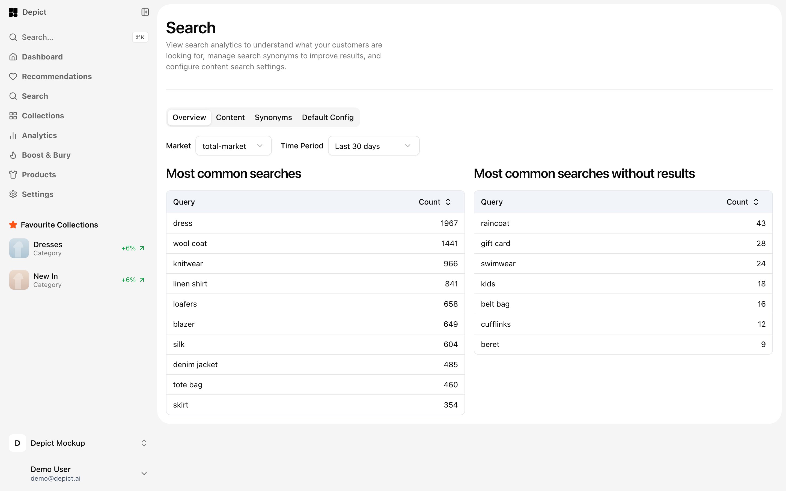
Task: Click the D workspace avatar
Action: [17, 443]
